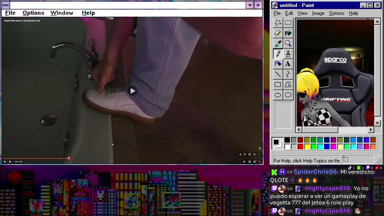Click the SpiderChris06 username in chat
Image resolution: width=384 pixels, height=216 pixels.
(316, 172)
